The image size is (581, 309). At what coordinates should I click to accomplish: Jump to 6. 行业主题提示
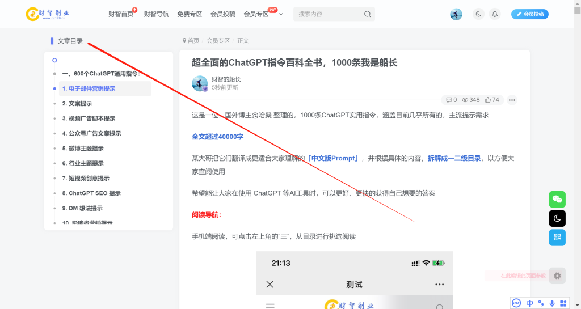[x=83, y=163]
